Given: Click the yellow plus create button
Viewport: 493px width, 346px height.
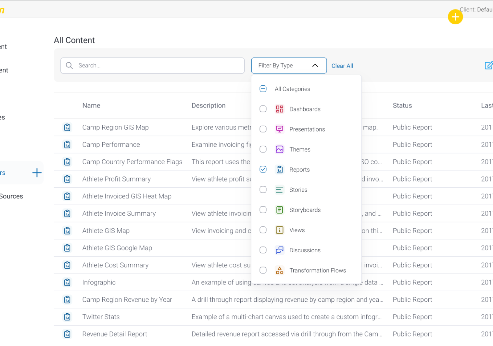Looking at the screenshot, I should point(455,17).
